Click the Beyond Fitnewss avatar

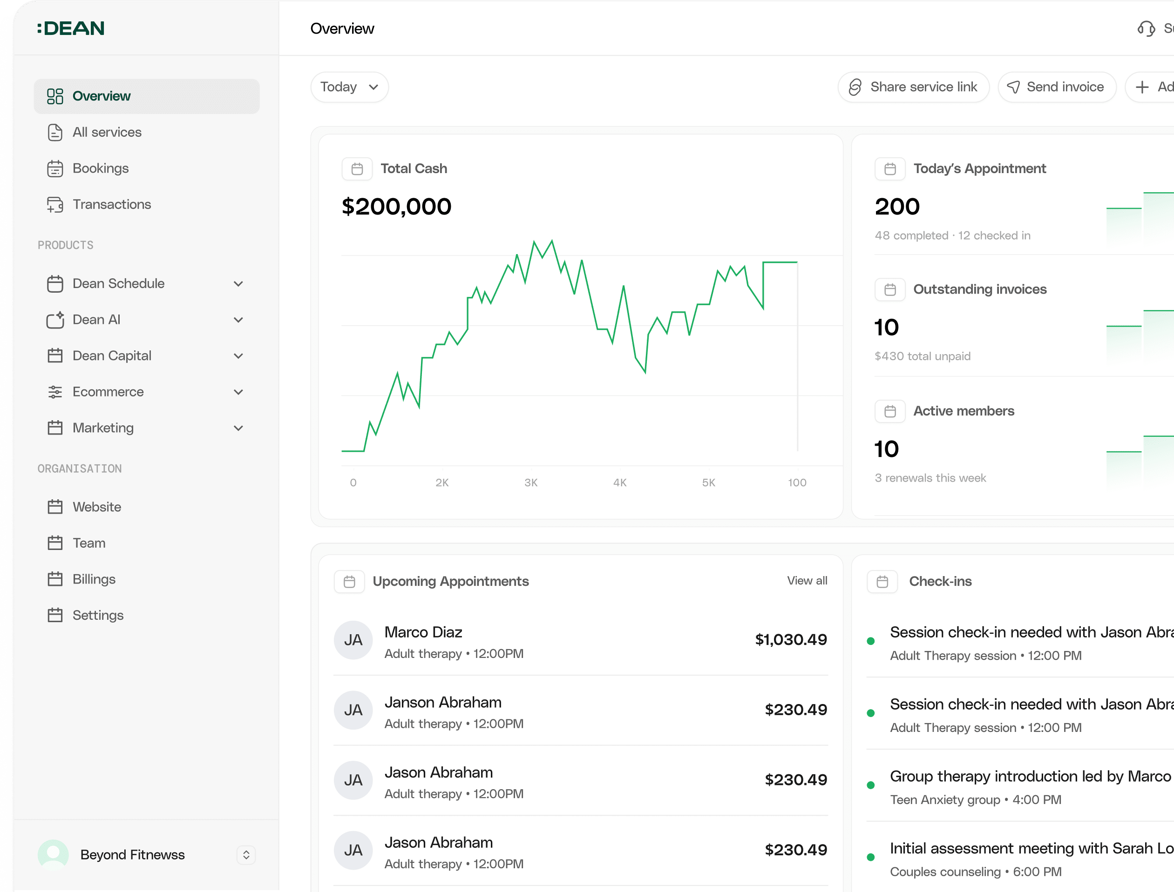(53, 855)
